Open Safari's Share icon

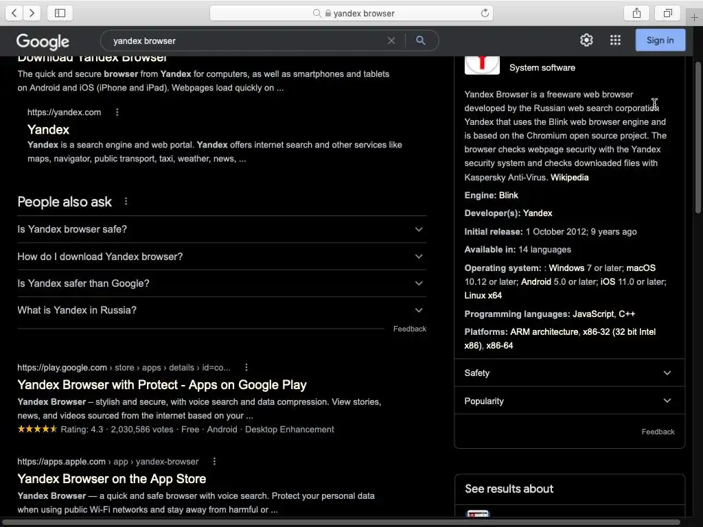[x=636, y=13]
